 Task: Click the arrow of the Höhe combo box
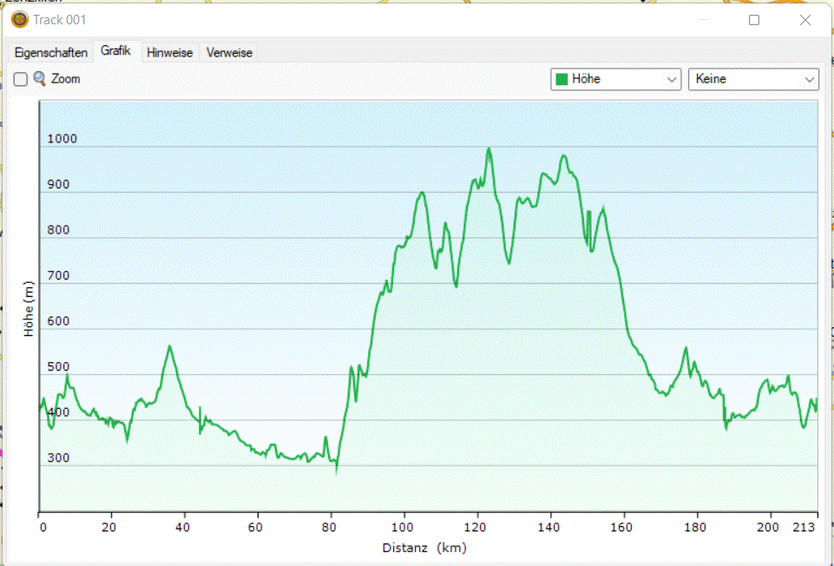click(x=672, y=80)
